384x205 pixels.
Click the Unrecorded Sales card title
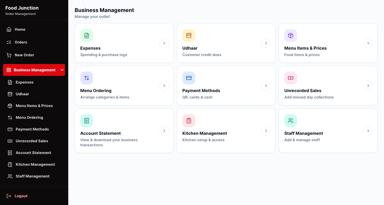303,90
